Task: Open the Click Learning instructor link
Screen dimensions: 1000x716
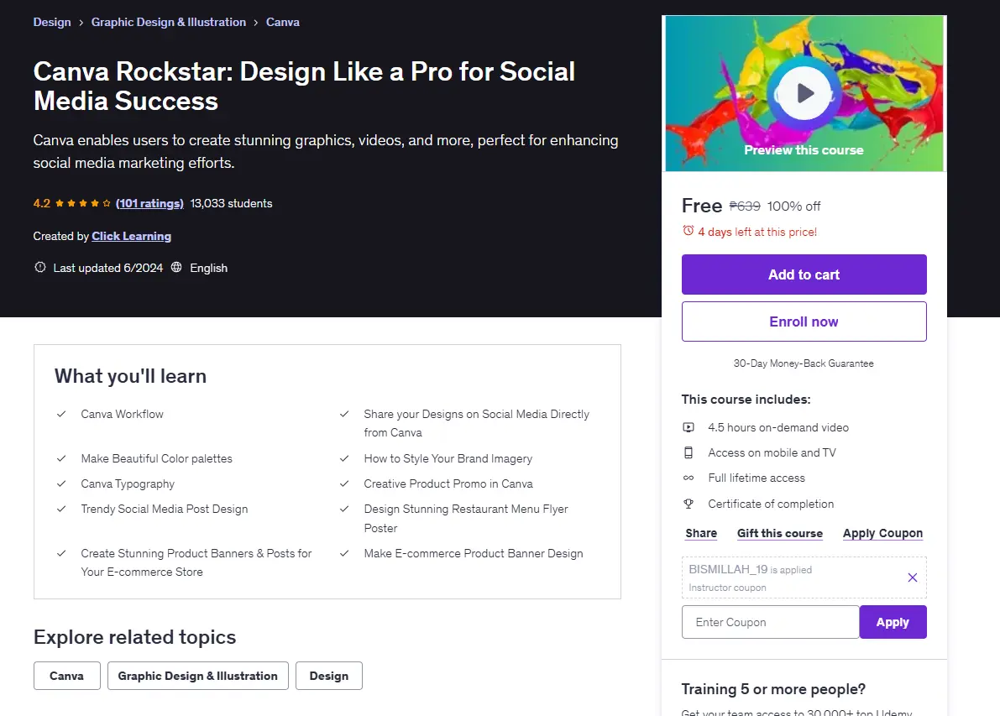Action: 131,236
